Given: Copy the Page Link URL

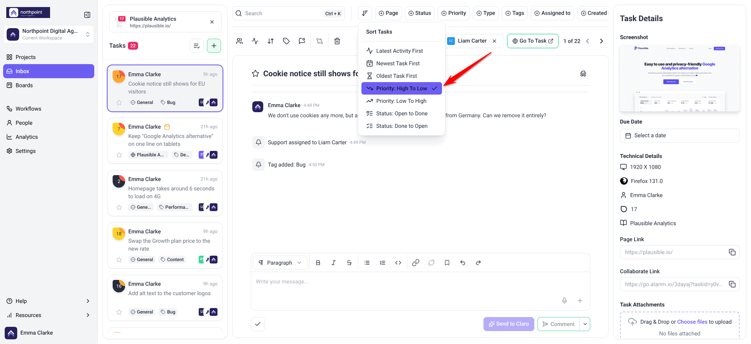Looking at the screenshot, I should 732,252.
